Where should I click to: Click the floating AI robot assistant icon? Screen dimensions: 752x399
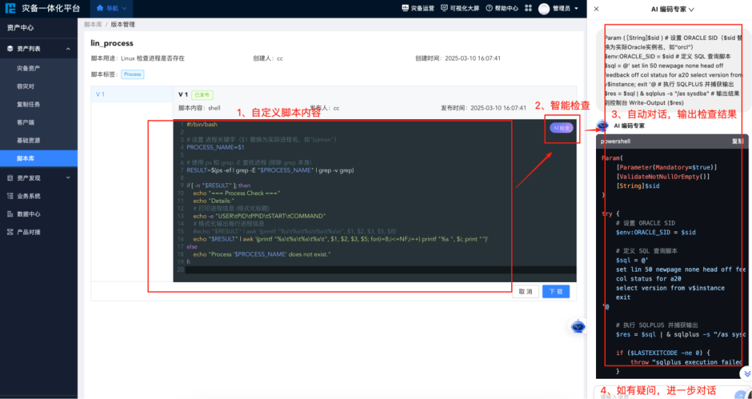pos(578,327)
